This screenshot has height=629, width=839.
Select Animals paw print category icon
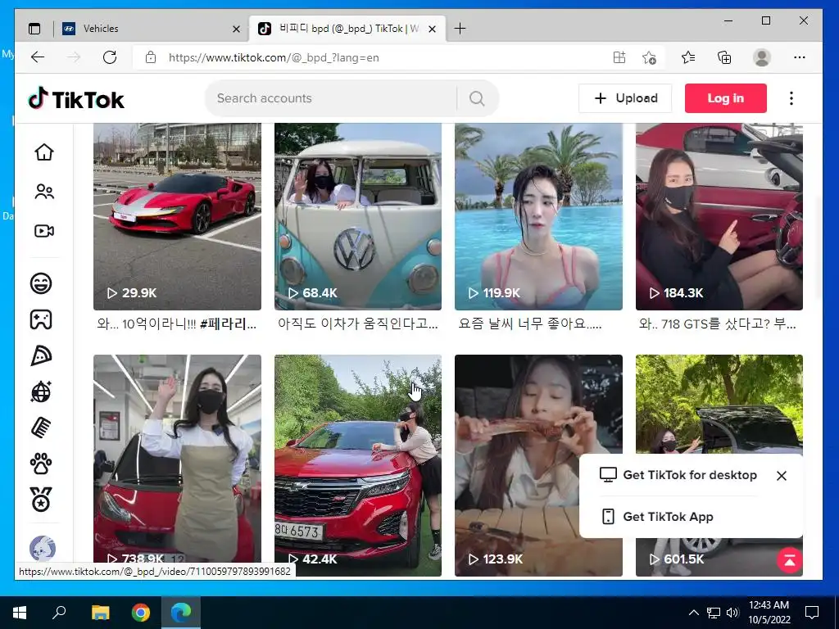(x=41, y=464)
